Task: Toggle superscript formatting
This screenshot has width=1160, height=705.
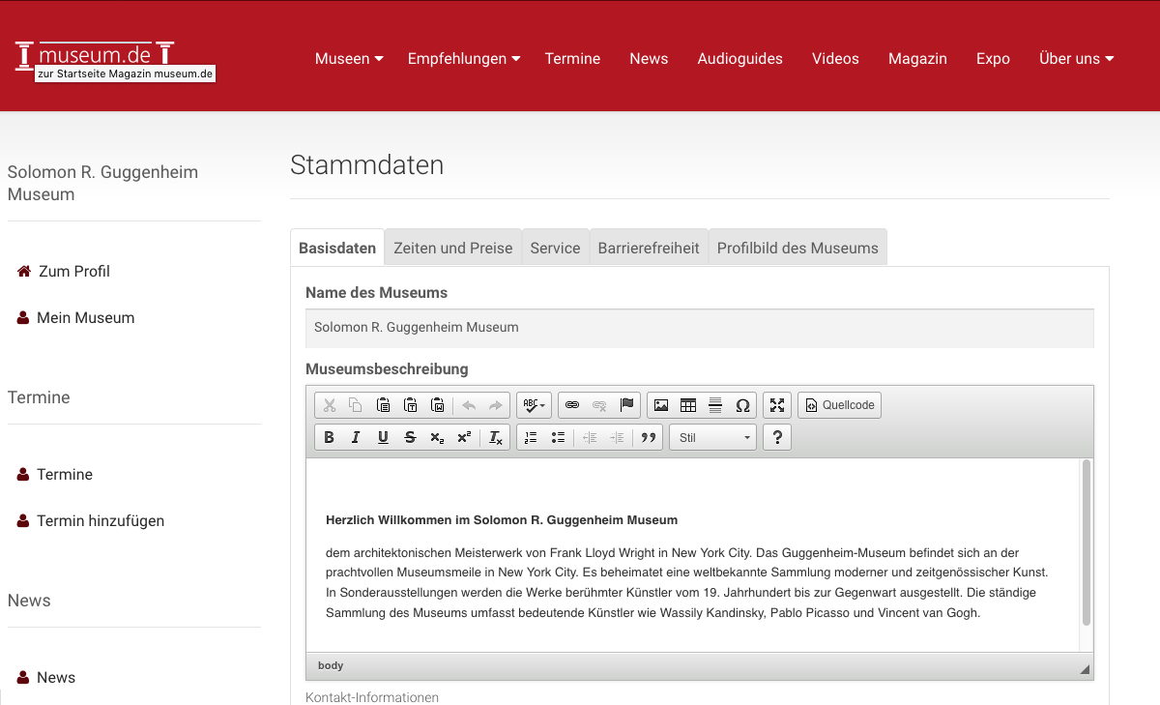Action: (464, 438)
